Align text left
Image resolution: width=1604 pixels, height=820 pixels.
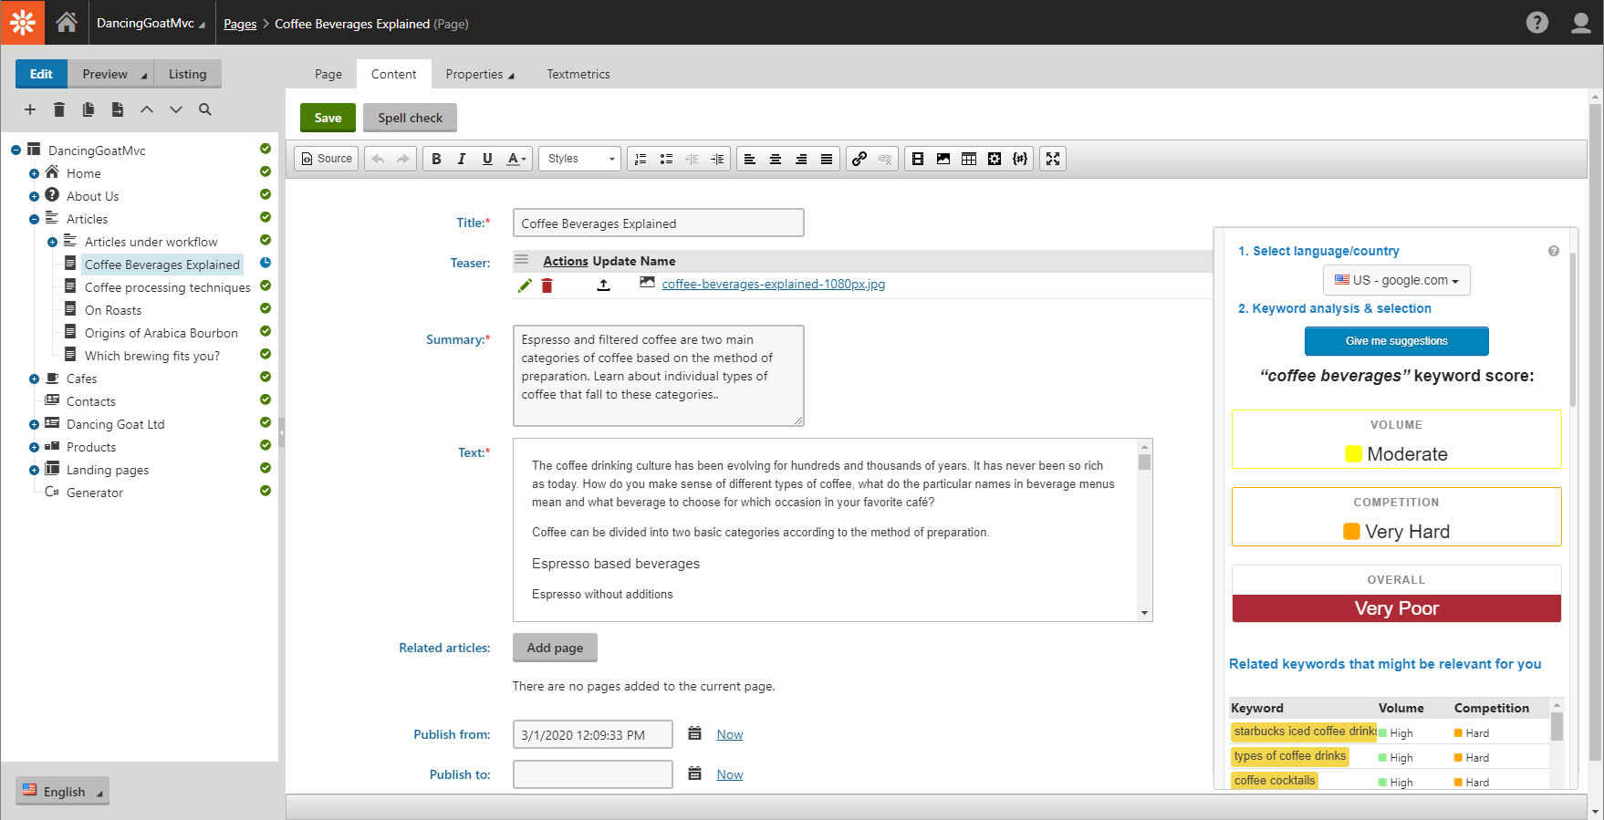[750, 159]
